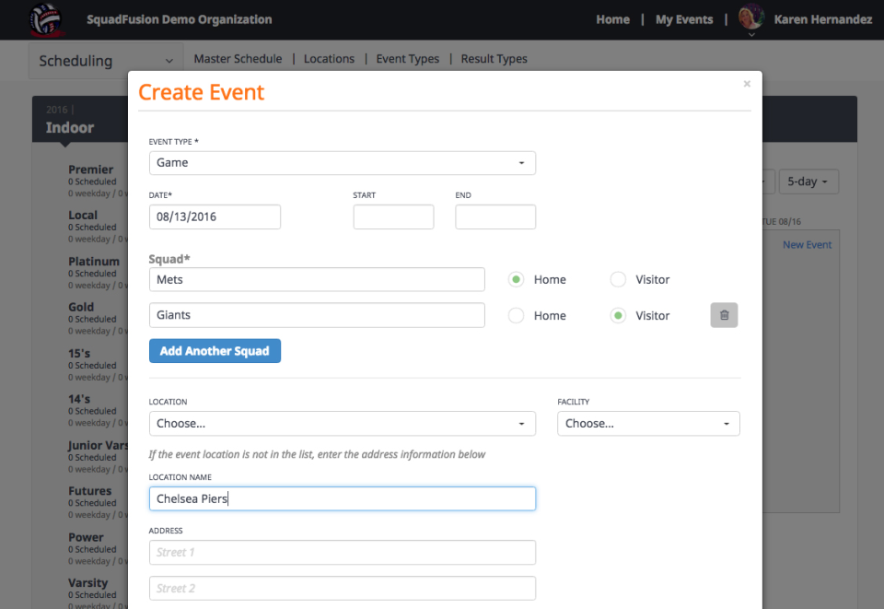
Task: Navigate to My Events
Action: click(684, 18)
